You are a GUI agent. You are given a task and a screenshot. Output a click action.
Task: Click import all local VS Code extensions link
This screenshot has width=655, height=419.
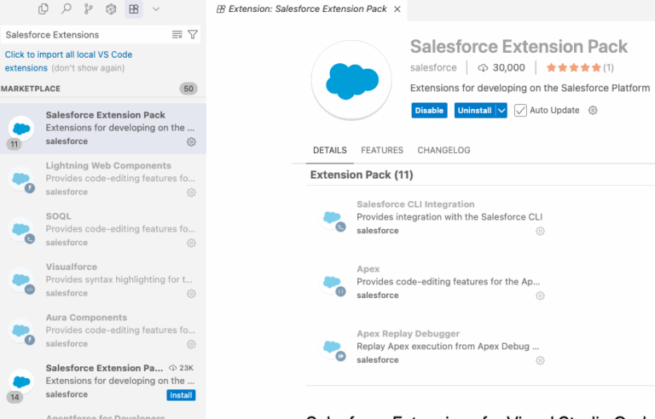tap(68, 61)
